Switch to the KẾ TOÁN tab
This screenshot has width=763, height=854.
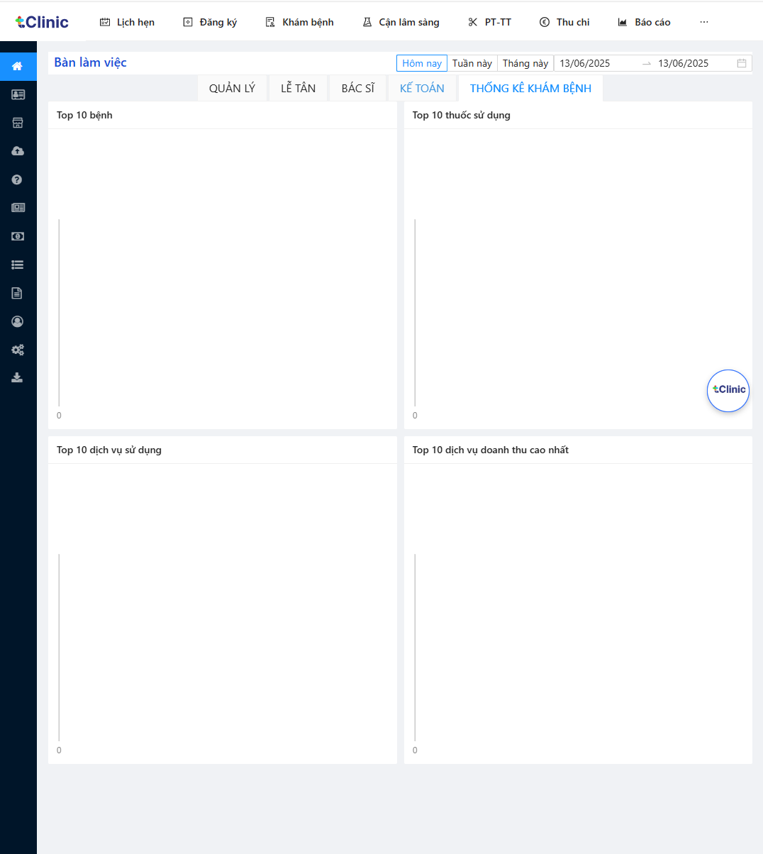point(422,89)
